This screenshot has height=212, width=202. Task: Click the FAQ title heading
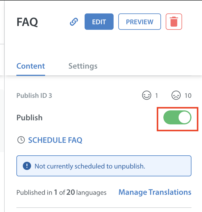(x=27, y=22)
